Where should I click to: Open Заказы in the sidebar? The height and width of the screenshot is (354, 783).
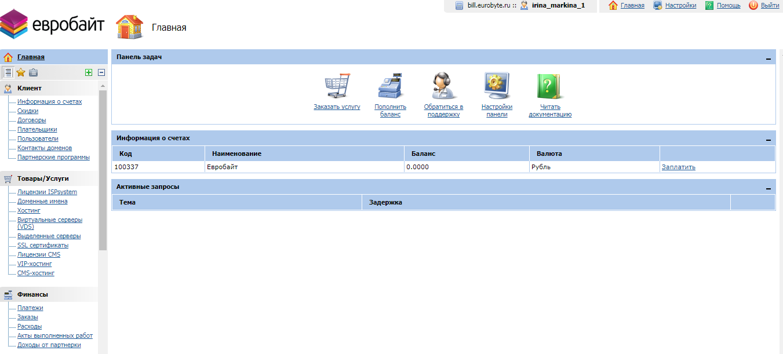click(28, 317)
